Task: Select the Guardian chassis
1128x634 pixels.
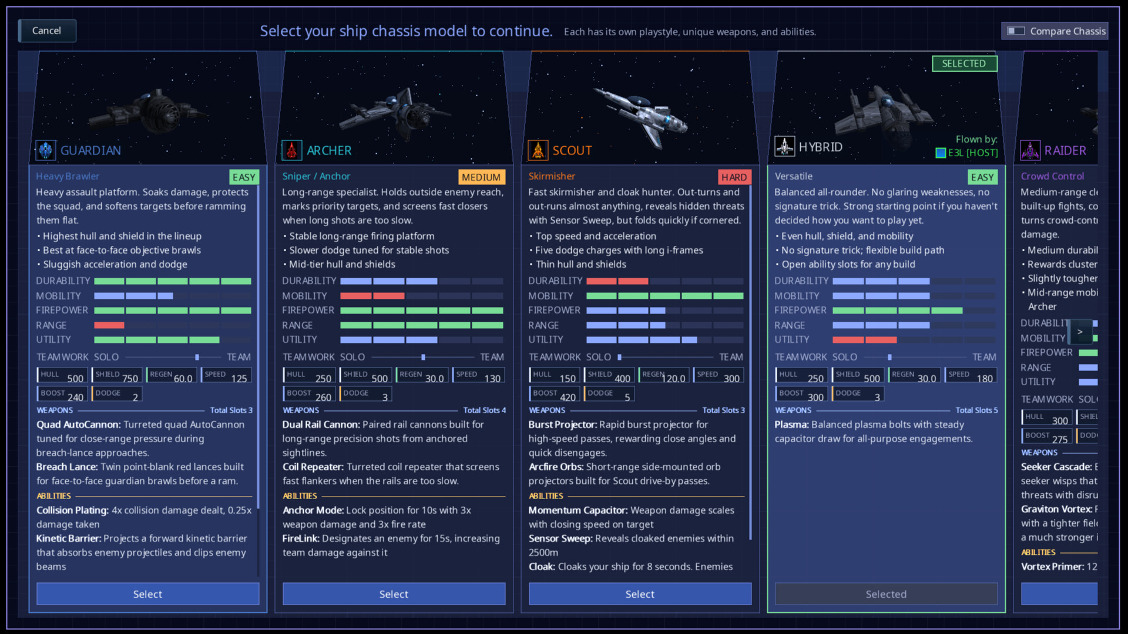Action: (148, 594)
